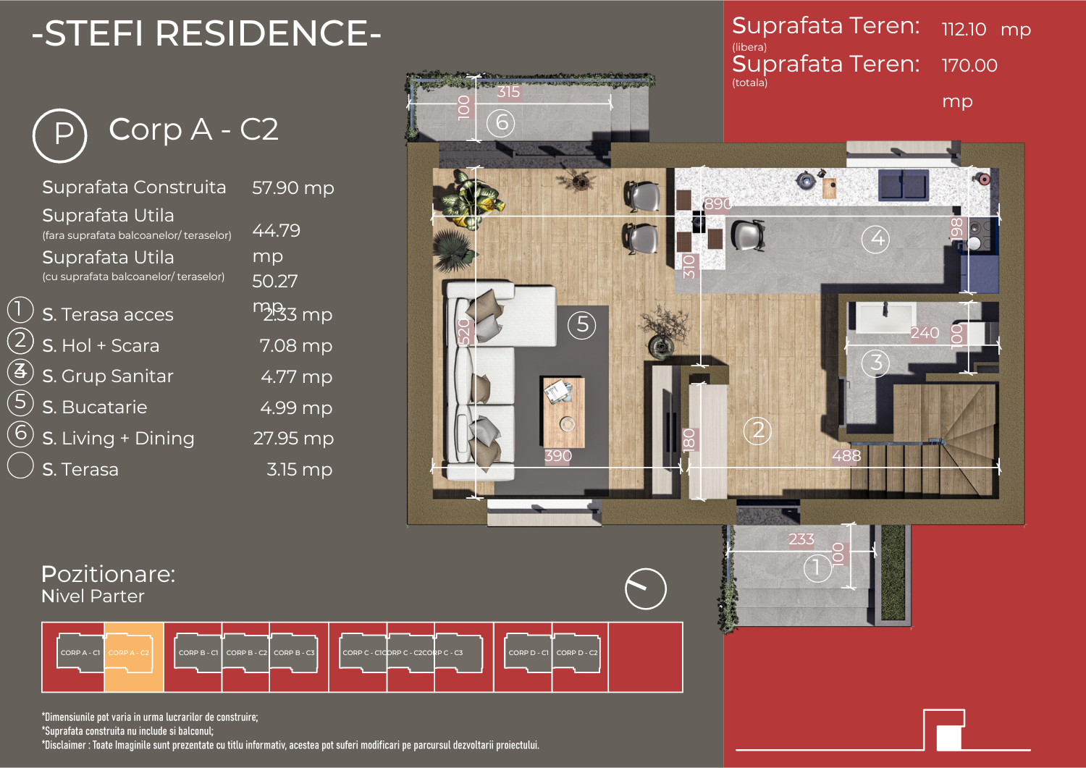Click the Suprafata Construita label

134,187
